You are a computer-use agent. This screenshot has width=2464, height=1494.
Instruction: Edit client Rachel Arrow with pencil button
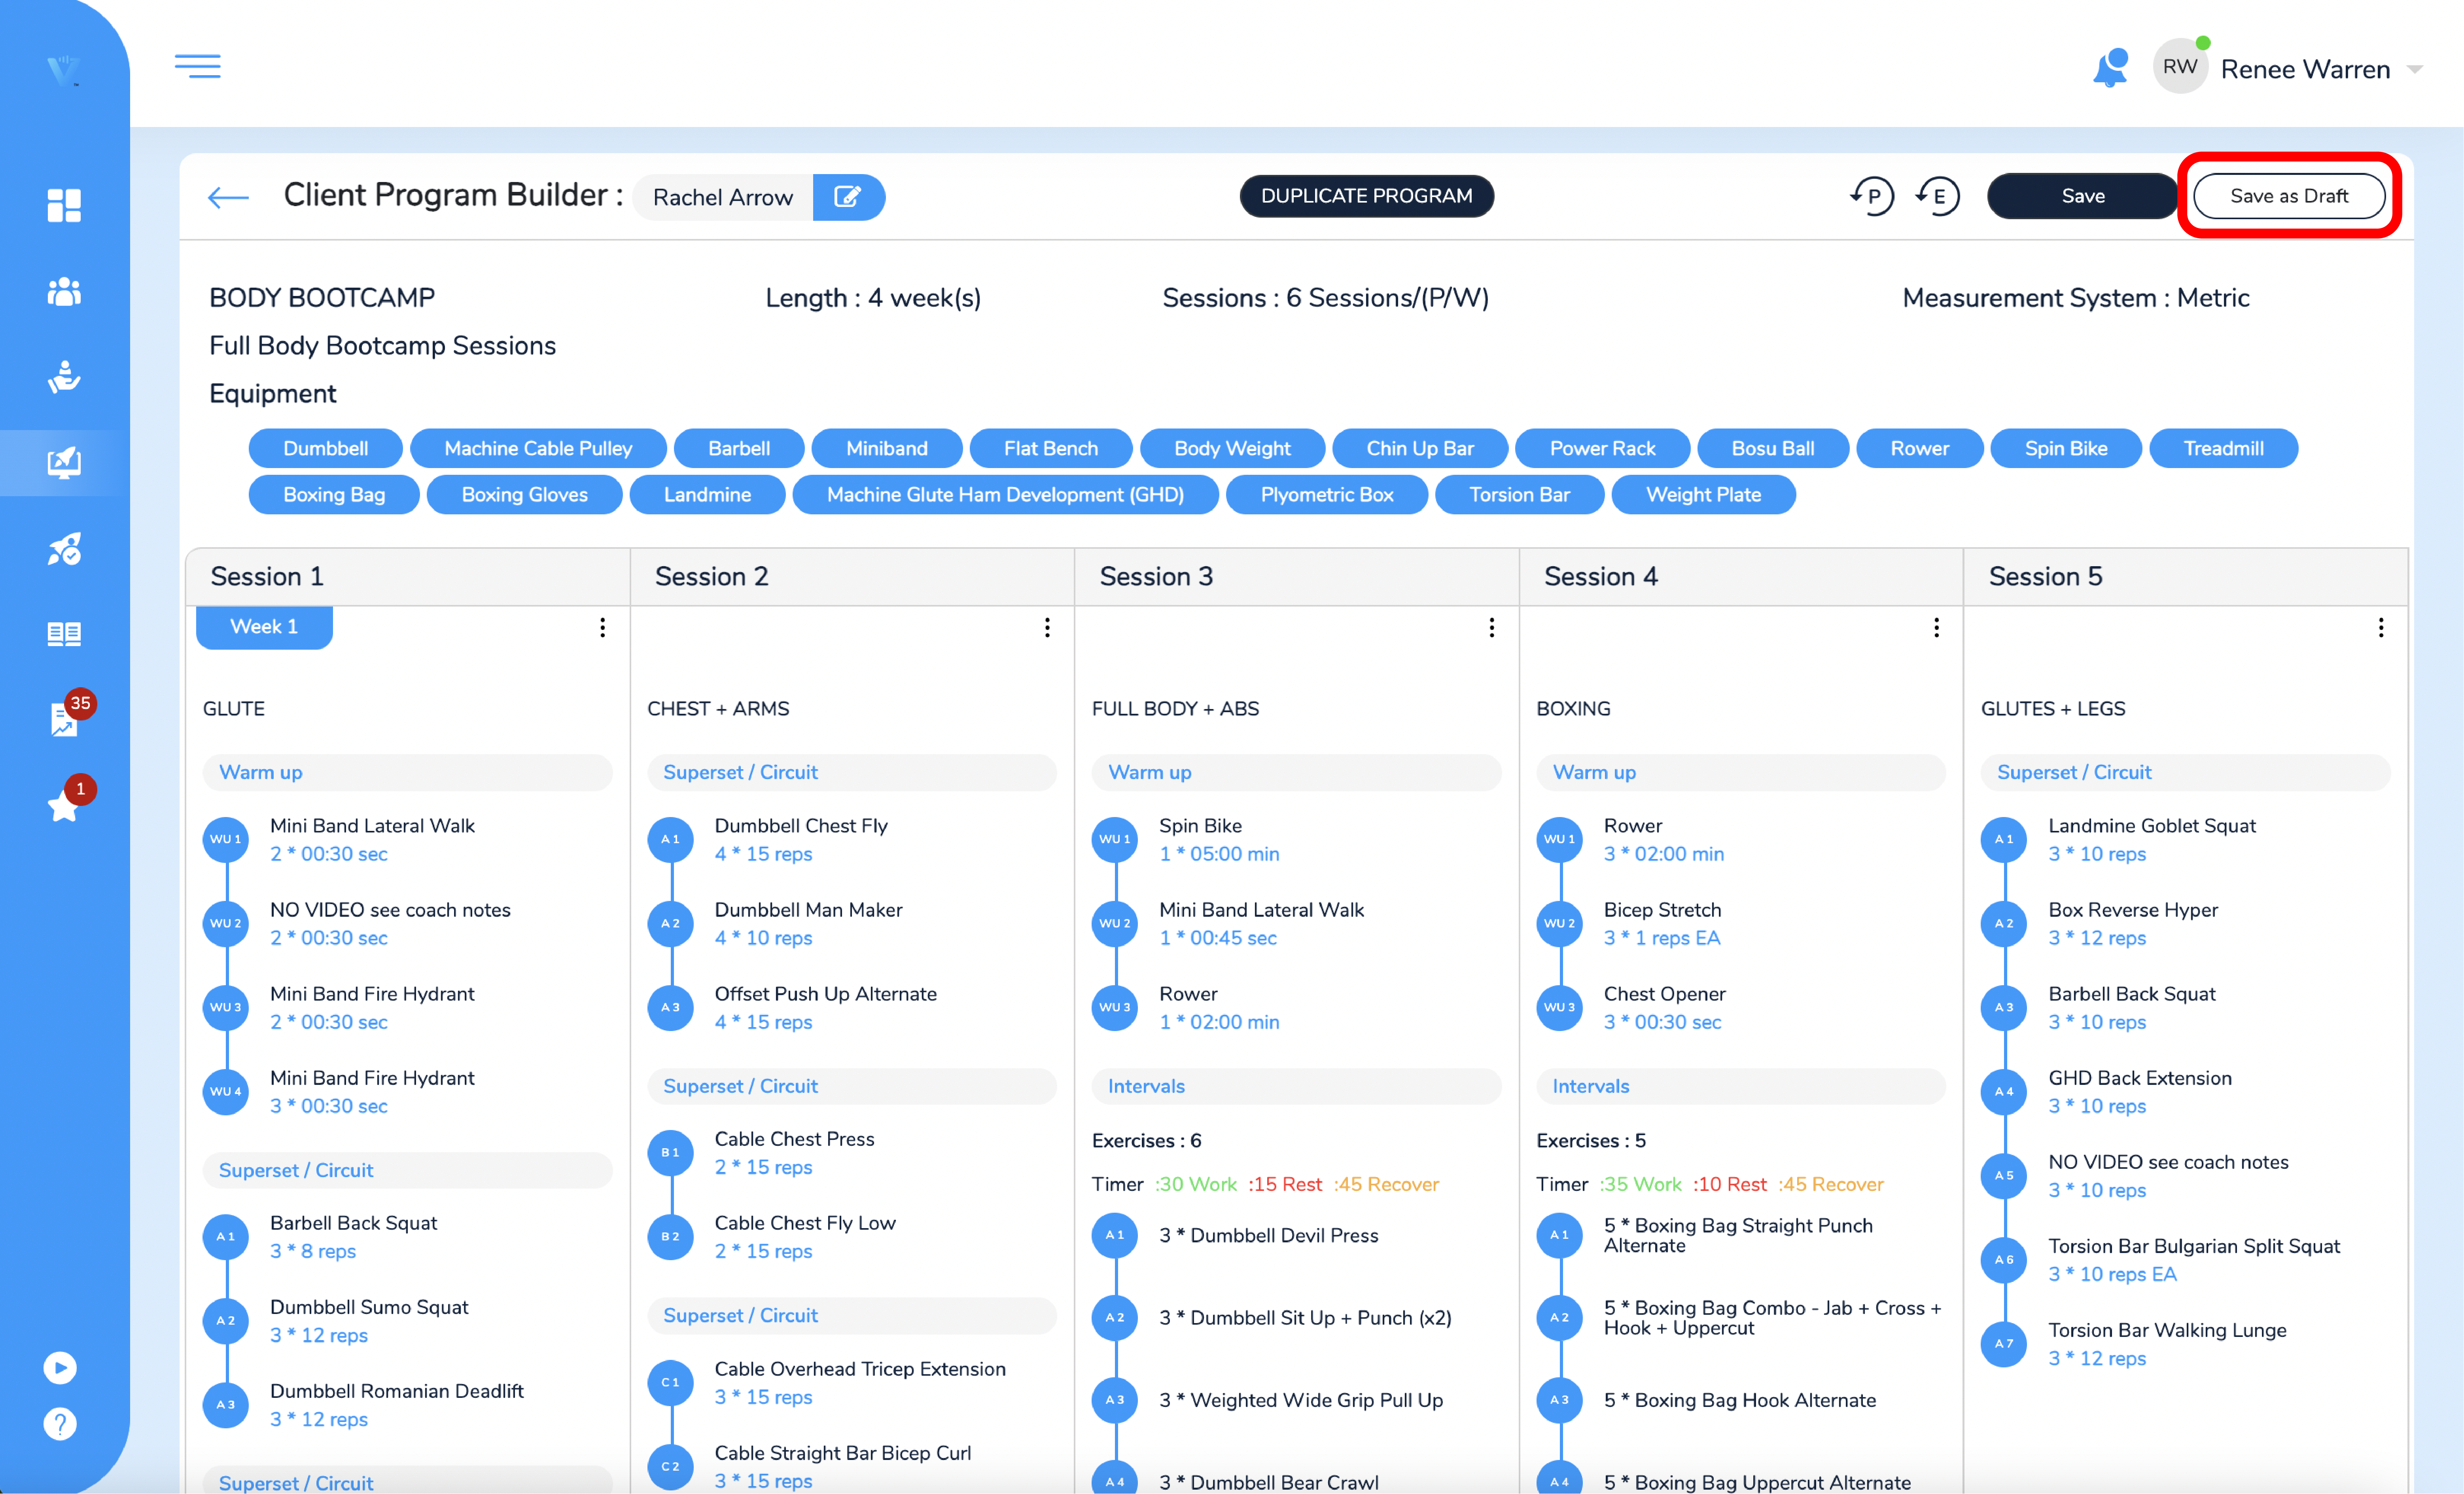[848, 197]
